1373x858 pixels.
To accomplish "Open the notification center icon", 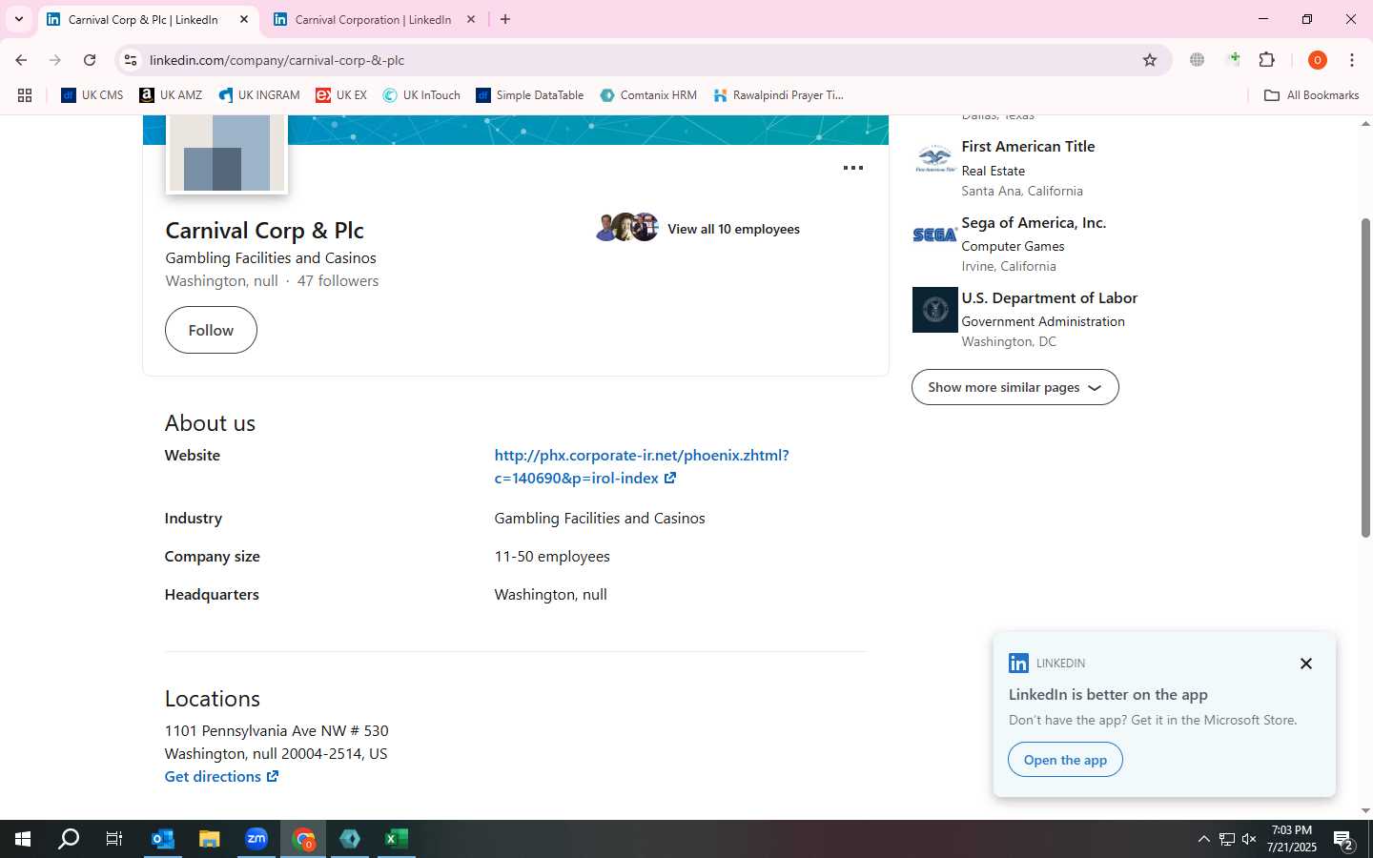I will (x=1343, y=841).
